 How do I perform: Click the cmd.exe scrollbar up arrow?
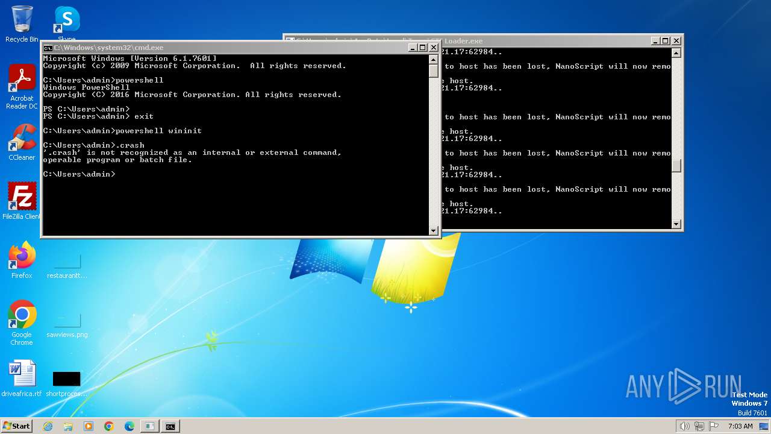(x=433, y=59)
